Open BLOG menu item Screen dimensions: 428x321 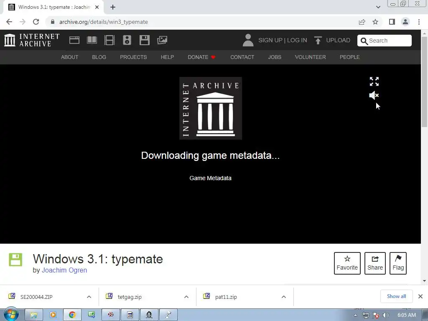[x=99, y=57]
